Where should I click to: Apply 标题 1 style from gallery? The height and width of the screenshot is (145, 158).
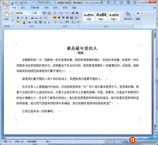point(101,16)
